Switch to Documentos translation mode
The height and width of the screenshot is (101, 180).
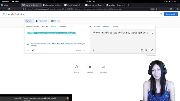[x=42, y=21]
